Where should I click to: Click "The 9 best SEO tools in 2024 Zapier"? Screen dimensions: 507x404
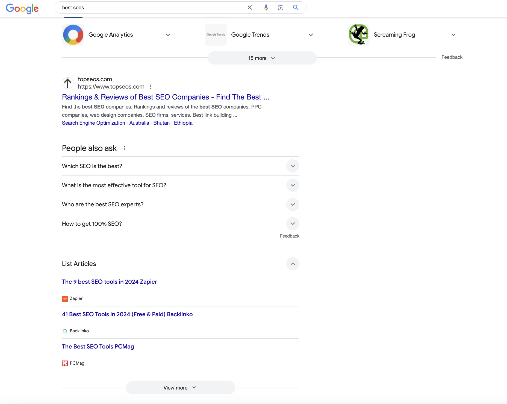(109, 282)
